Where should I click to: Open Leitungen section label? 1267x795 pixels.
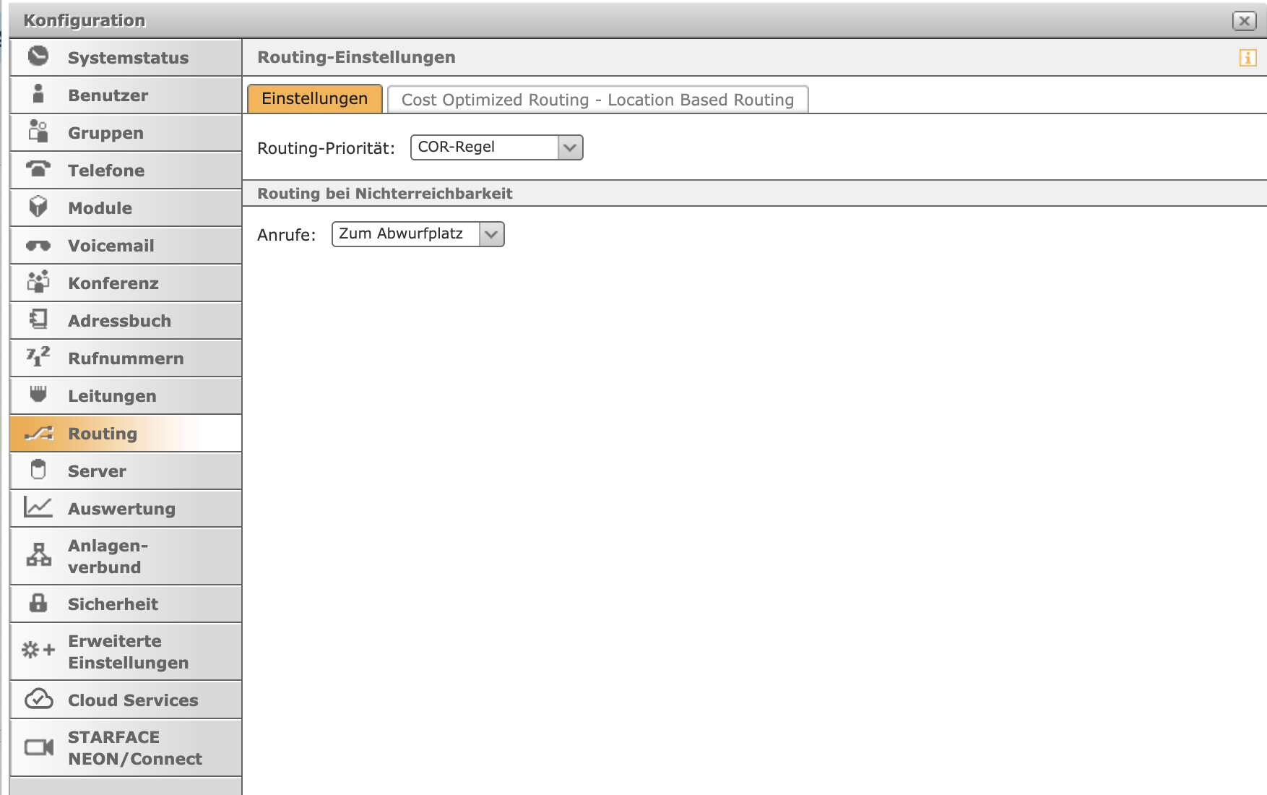pos(112,396)
